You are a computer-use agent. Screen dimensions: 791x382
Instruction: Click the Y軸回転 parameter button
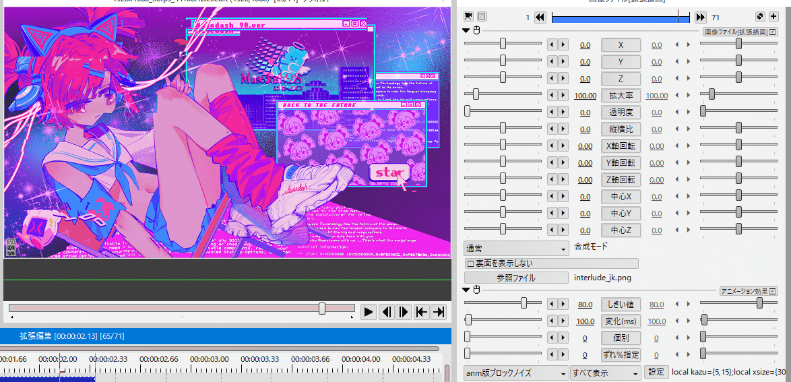point(621,162)
